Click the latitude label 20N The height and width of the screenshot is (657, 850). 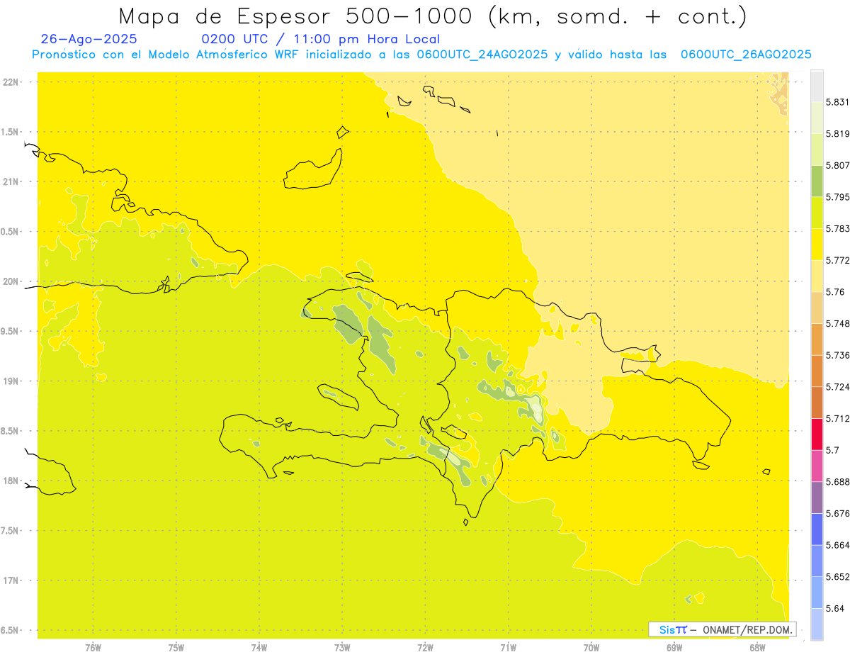pyautogui.click(x=11, y=281)
